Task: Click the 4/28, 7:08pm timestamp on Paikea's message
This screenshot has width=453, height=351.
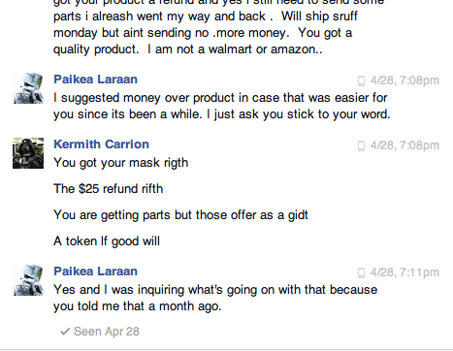Action: (x=404, y=80)
